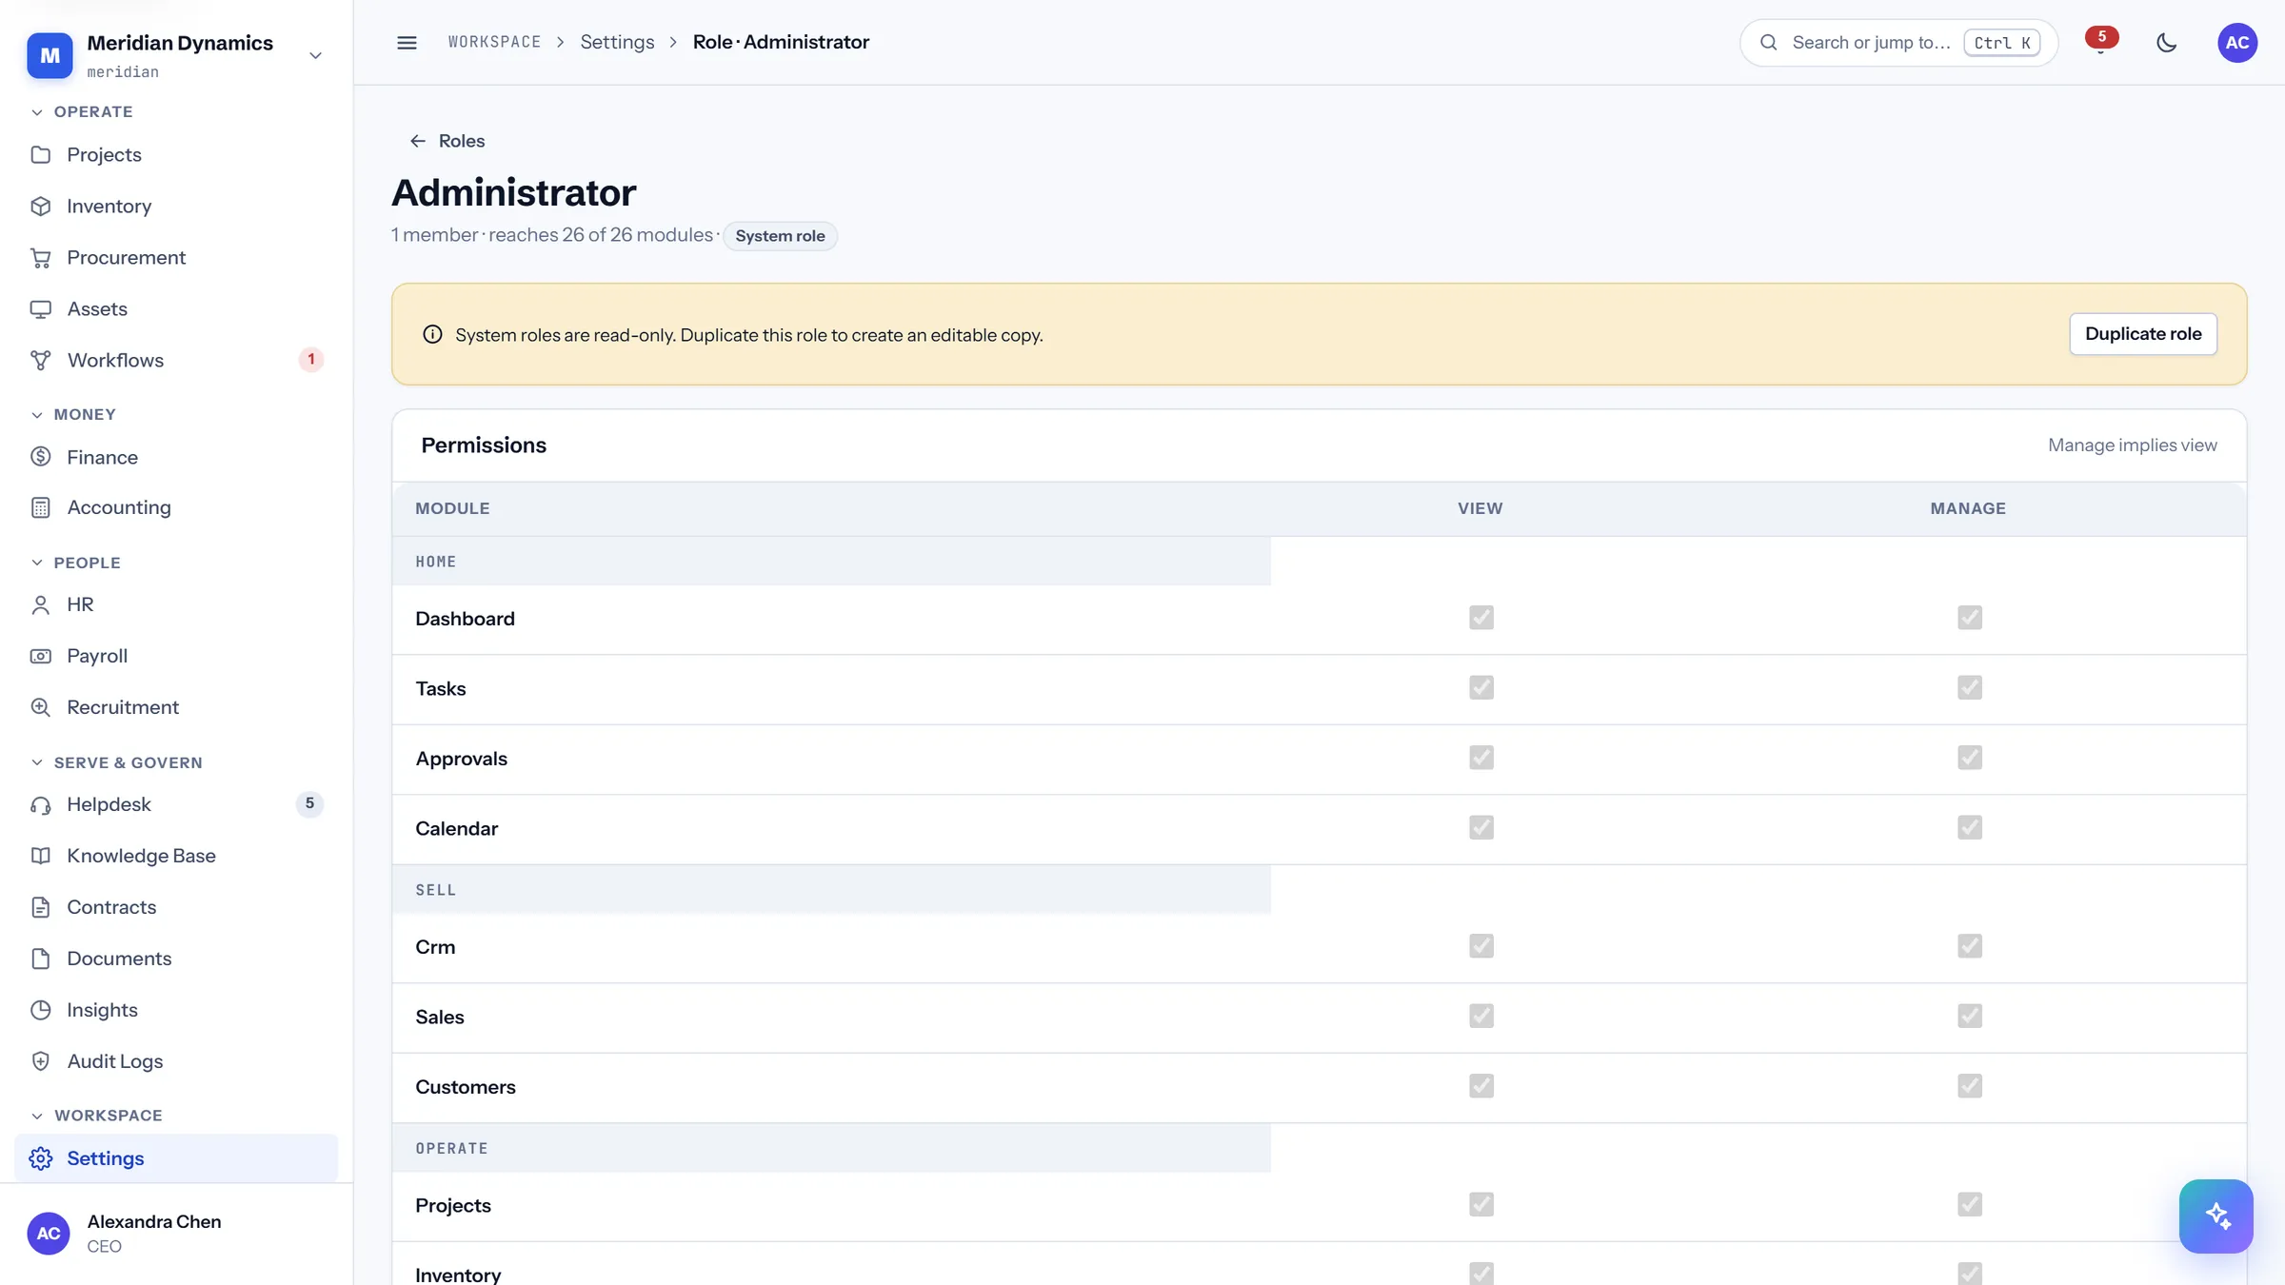Image resolution: width=2285 pixels, height=1285 pixels.
Task: Open Settings in the sidebar
Action: coord(176,1158)
